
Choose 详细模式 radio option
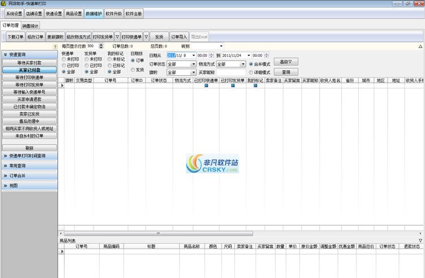tap(252, 72)
